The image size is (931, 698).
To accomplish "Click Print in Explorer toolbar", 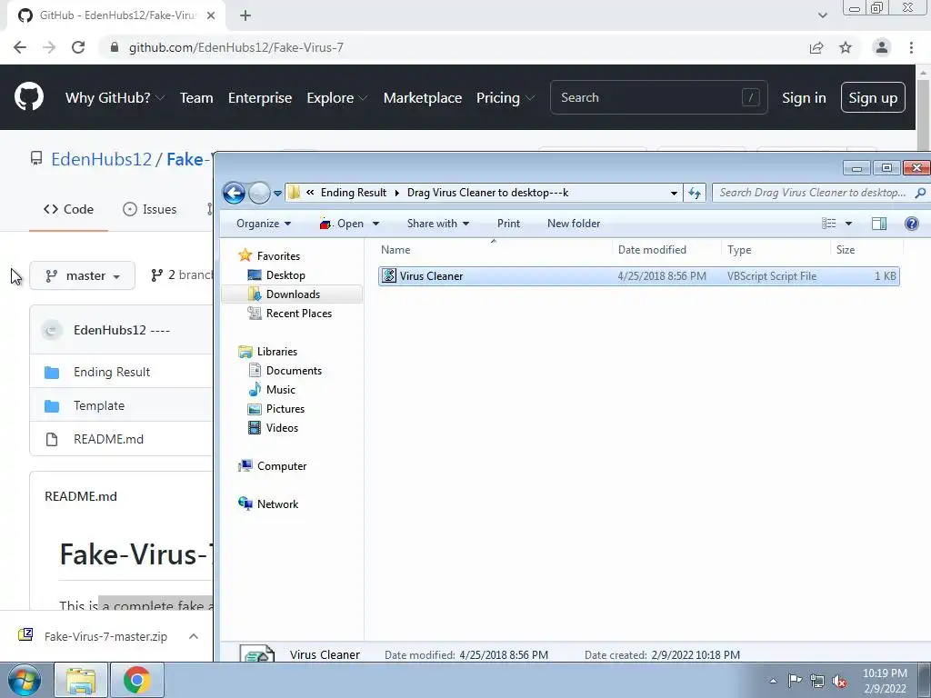I will click(508, 224).
